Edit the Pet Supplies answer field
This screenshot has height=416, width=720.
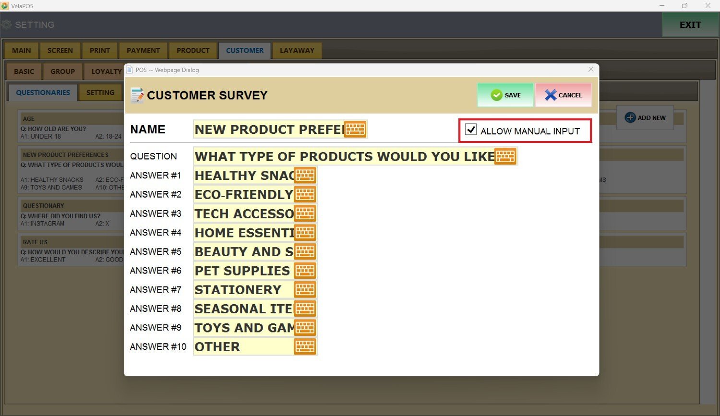[x=242, y=271]
